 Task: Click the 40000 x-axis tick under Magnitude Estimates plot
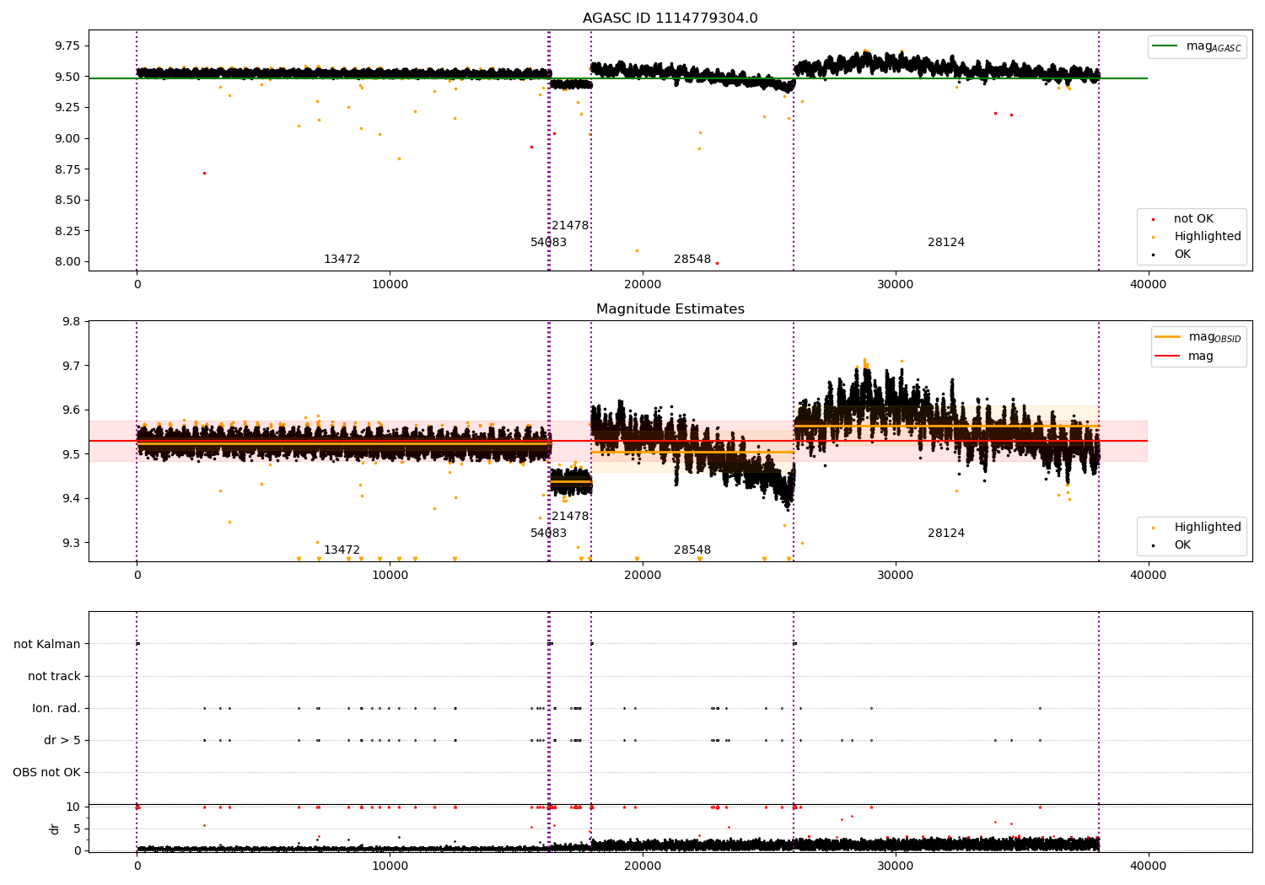point(1148,576)
